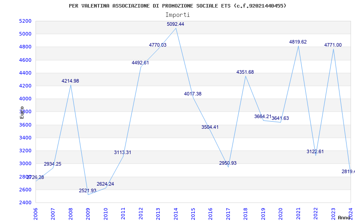Click the 3400 y-axis tick label
This screenshot has width=355, height=222.
point(25,138)
